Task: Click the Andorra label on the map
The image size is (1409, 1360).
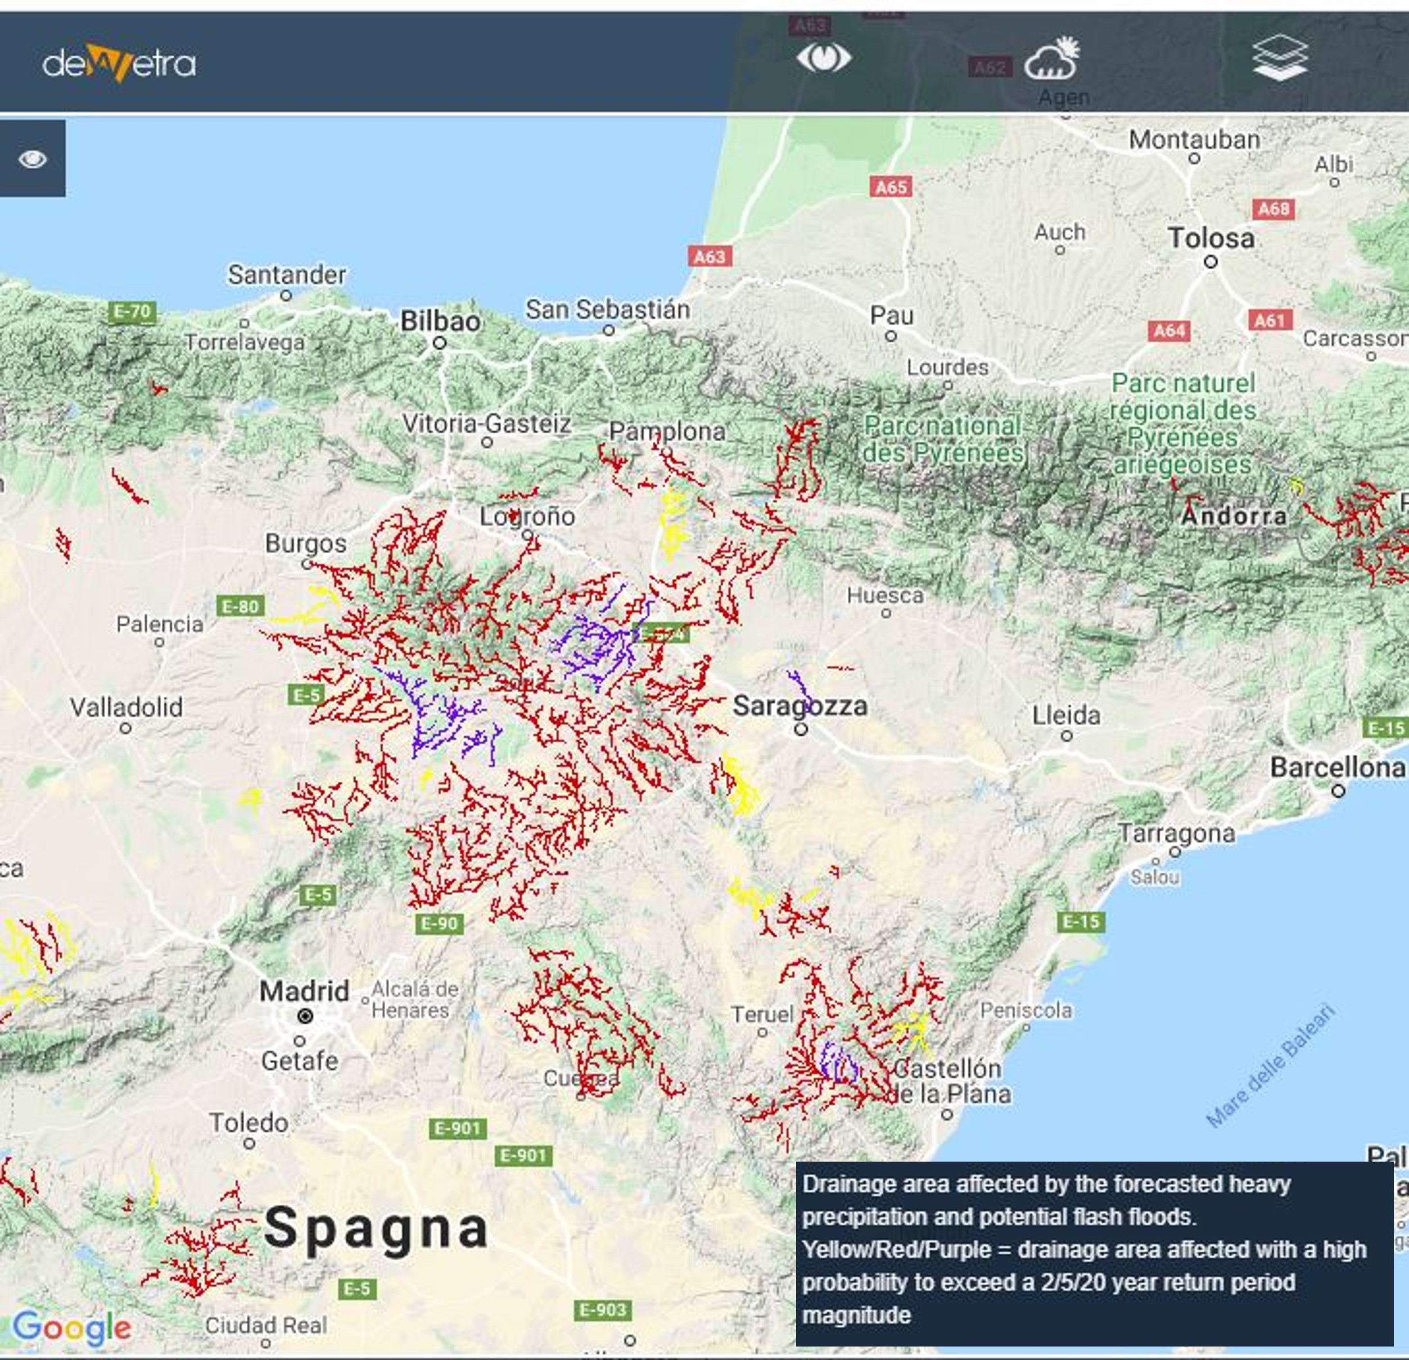Action: [x=1234, y=515]
